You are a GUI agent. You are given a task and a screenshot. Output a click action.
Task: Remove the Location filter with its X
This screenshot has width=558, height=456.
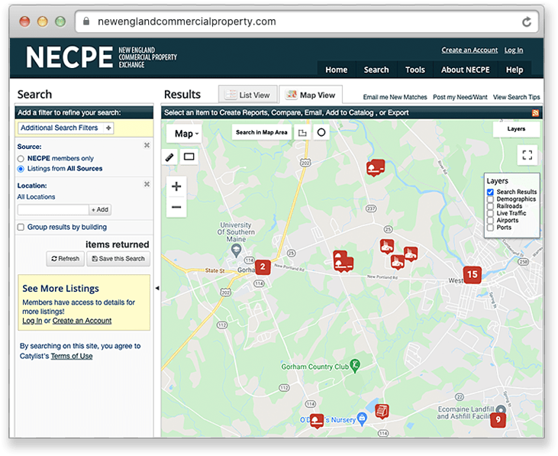point(147,184)
